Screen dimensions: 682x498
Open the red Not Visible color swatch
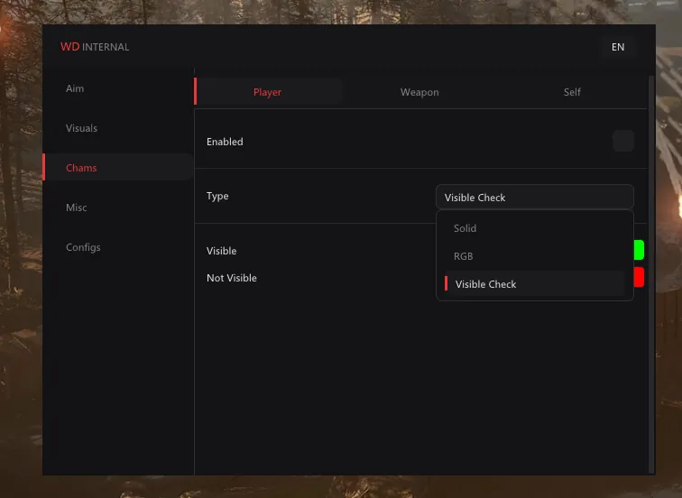(x=639, y=277)
